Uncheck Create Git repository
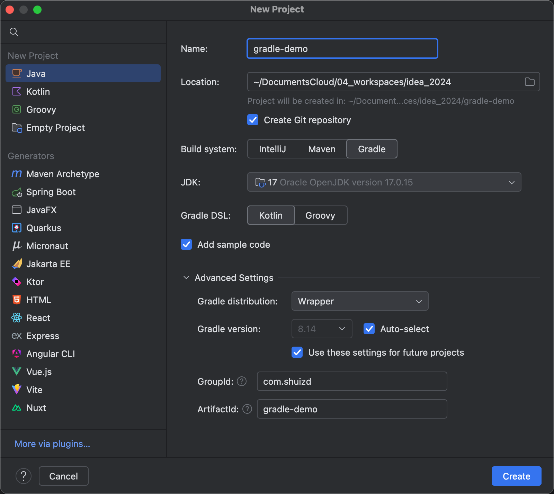This screenshot has height=494, width=554. coord(253,120)
